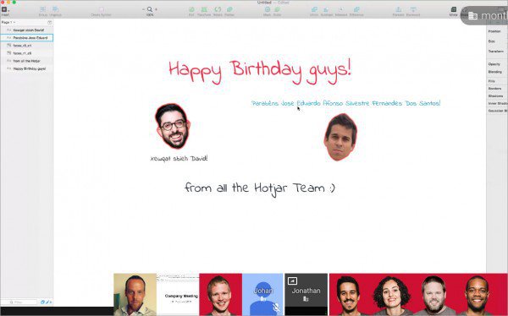Expand the Page 1 pages dropdown

pyautogui.click(x=8, y=22)
